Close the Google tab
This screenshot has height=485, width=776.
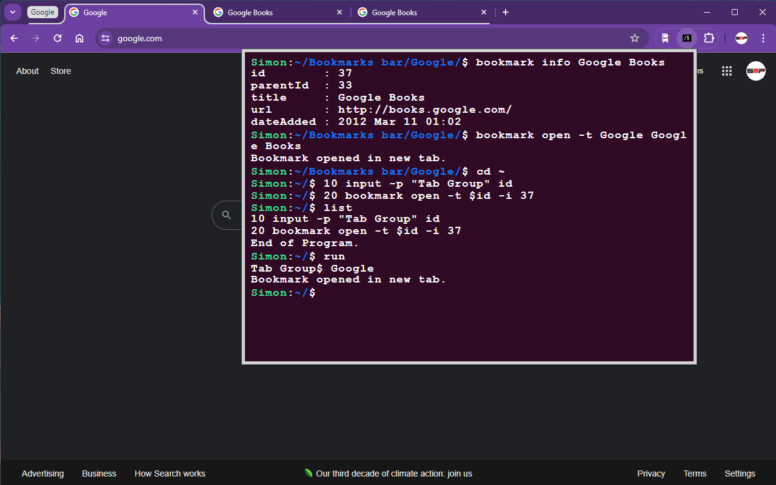[195, 12]
